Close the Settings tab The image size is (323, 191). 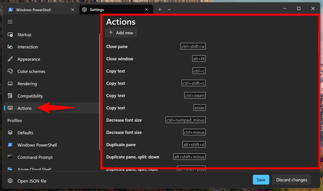click(147, 9)
